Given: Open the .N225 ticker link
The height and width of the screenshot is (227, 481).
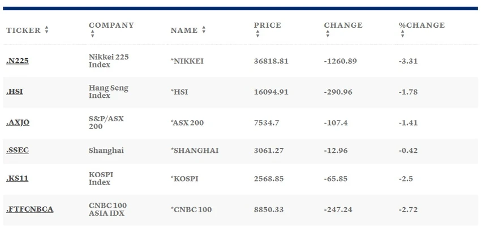Looking at the screenshot, I should tap(18, 61).
